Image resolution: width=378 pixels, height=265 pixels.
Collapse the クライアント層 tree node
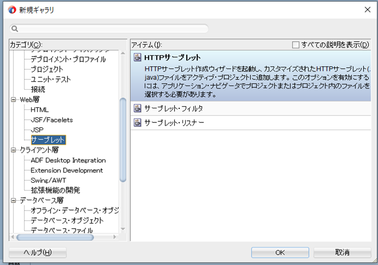click(14, 150)
